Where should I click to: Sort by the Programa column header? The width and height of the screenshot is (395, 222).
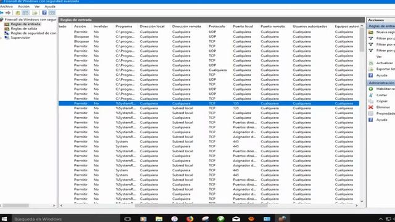point(123,26)
